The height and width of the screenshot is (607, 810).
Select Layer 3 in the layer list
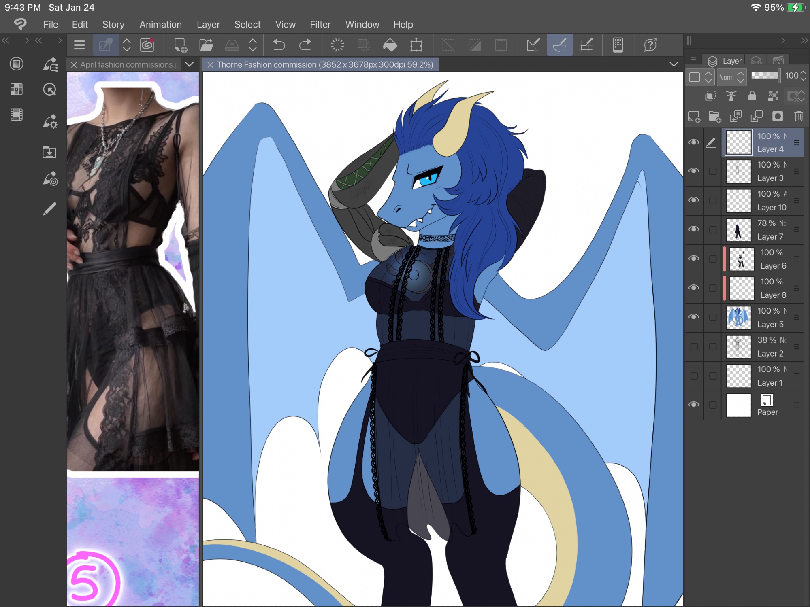pyautogui.click(x=769, y=172)
